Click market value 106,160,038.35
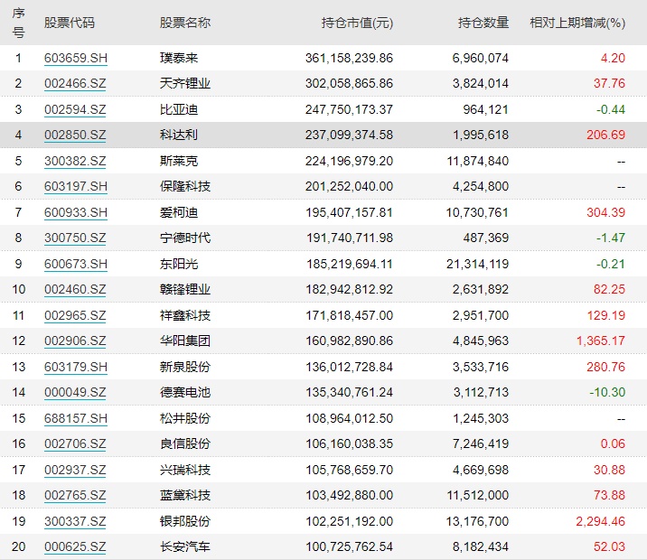The image size is (647, 560). coord(349,443)
